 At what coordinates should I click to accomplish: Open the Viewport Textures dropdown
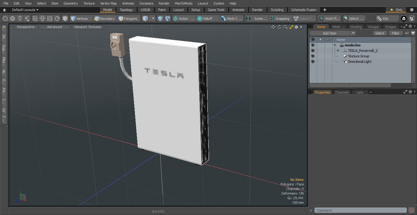click(88, 27)
